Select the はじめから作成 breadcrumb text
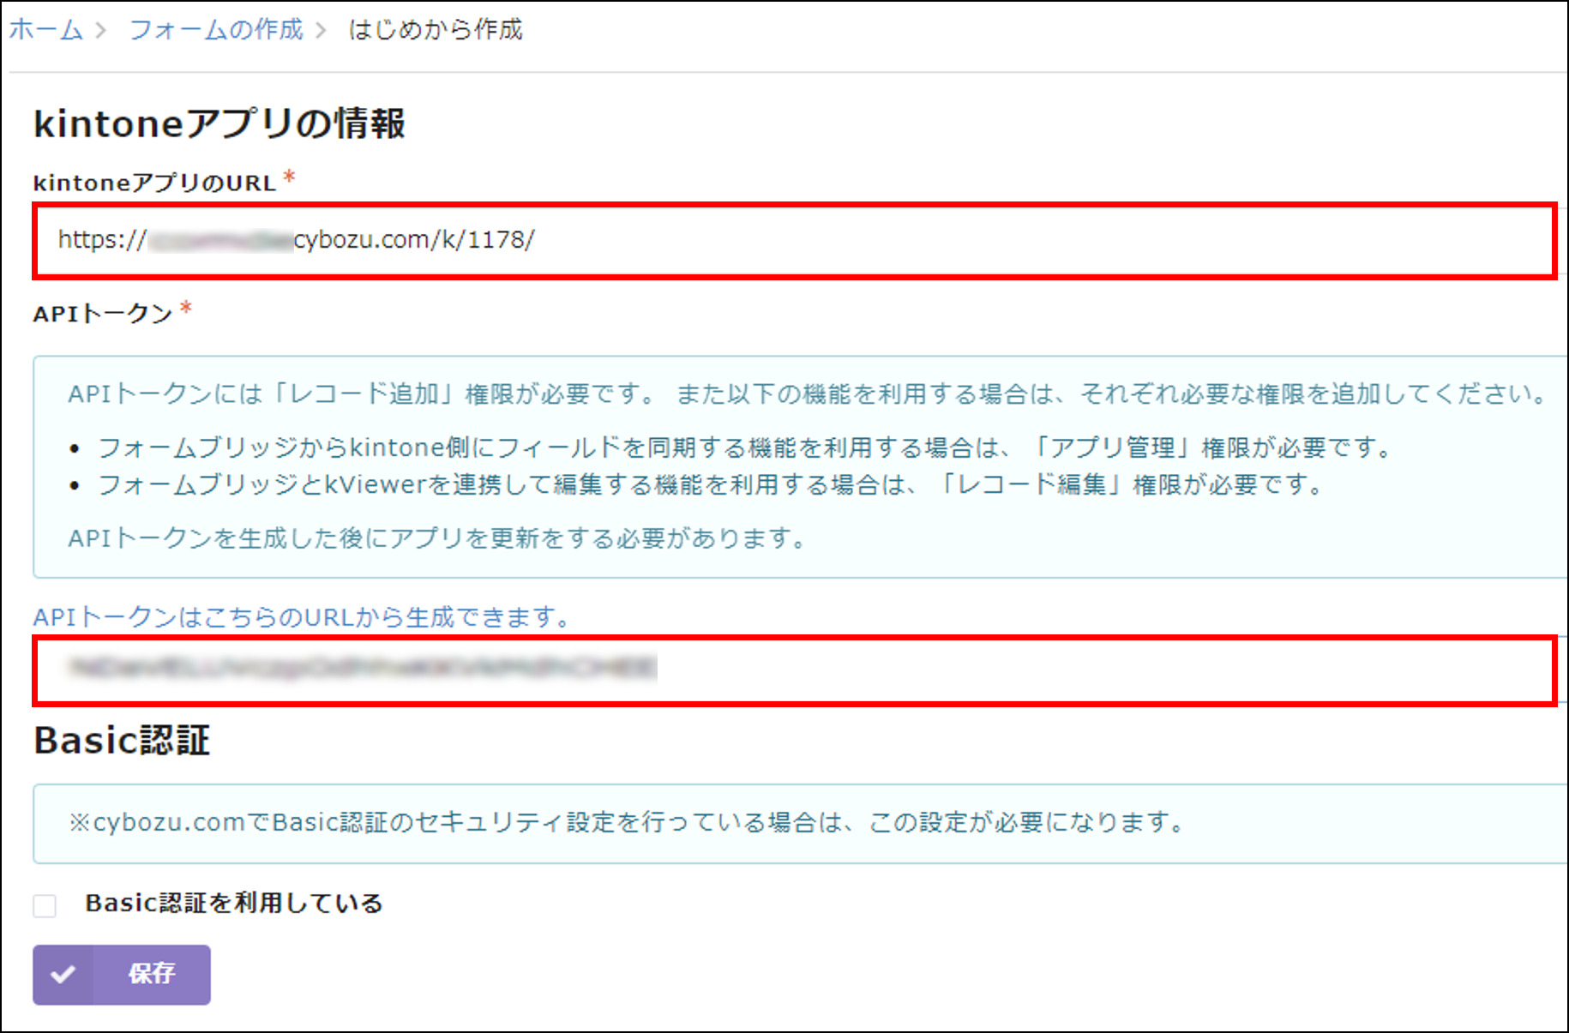Viewport: 1569px width, 1033px height. (436, 30)
